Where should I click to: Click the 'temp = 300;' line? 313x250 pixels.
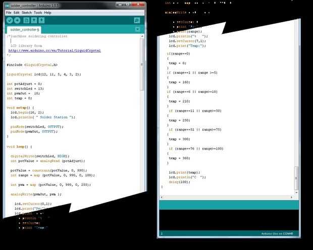(179, 139)
